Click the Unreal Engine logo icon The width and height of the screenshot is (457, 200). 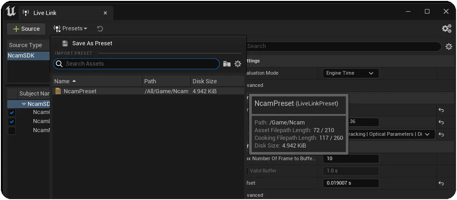click(x=10, y=12)
